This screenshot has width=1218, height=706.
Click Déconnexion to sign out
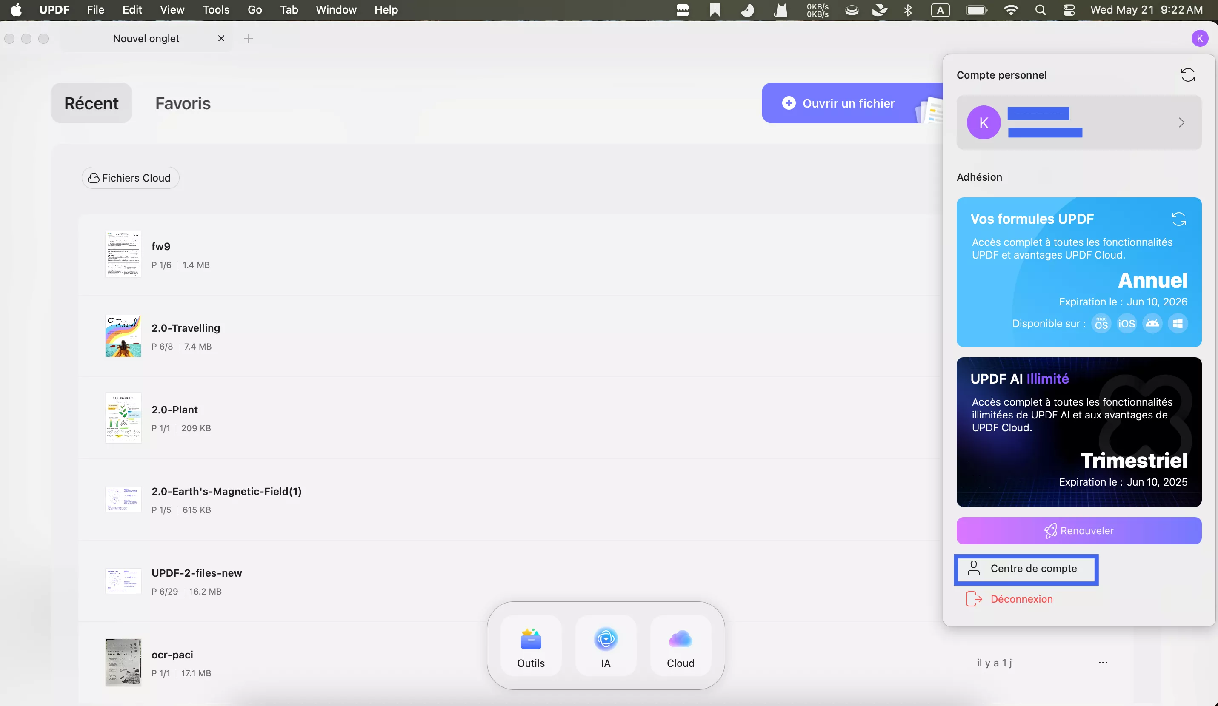pos(1009,599)
